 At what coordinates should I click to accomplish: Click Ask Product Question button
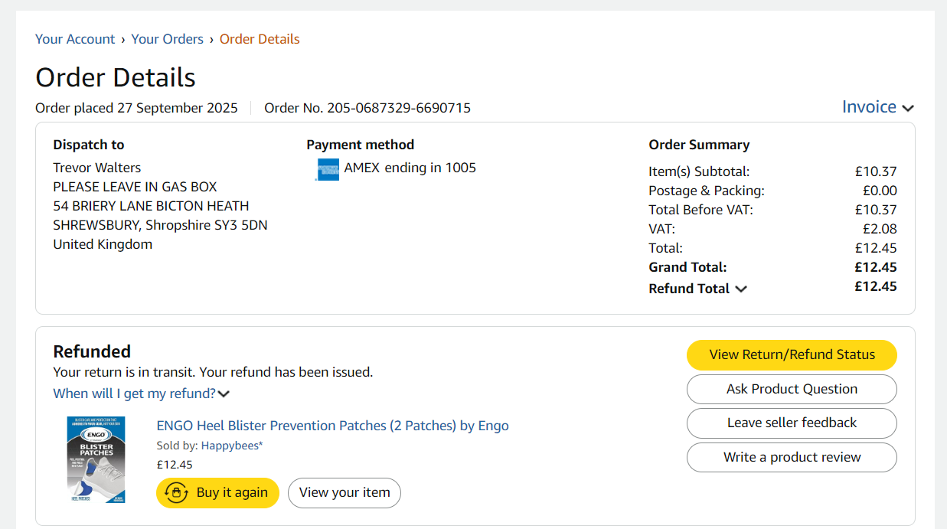[x=792, y=389]
